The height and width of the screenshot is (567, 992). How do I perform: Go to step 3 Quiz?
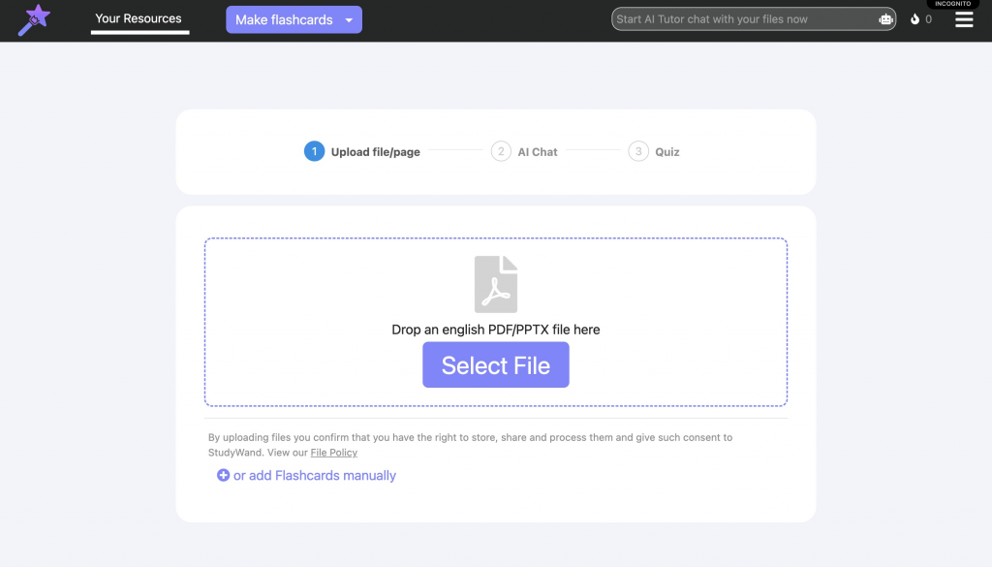coord(654,152)
